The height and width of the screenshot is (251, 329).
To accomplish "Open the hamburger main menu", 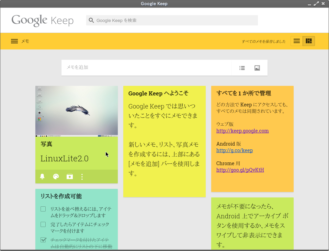I will tap(14, 41).
